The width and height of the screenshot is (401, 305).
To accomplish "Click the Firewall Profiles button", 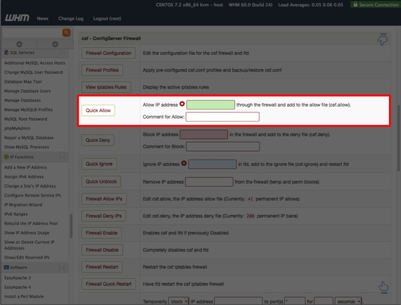I will (x=102, y=70).
